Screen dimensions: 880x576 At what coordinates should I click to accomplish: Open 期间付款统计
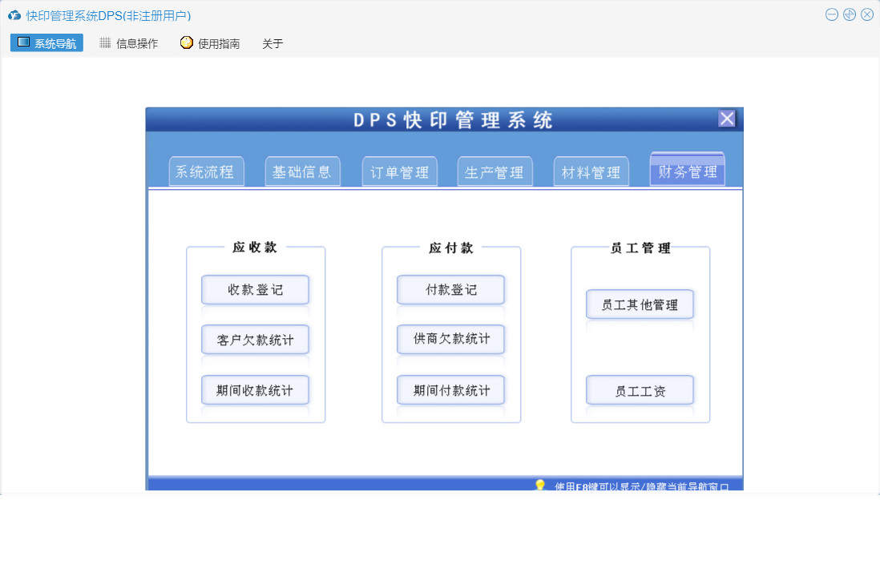tap(450, 390)
